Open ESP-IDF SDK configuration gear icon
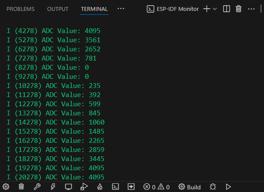This screenshot has height=192, width=264. pyautogui.click(x=6, y=187)
